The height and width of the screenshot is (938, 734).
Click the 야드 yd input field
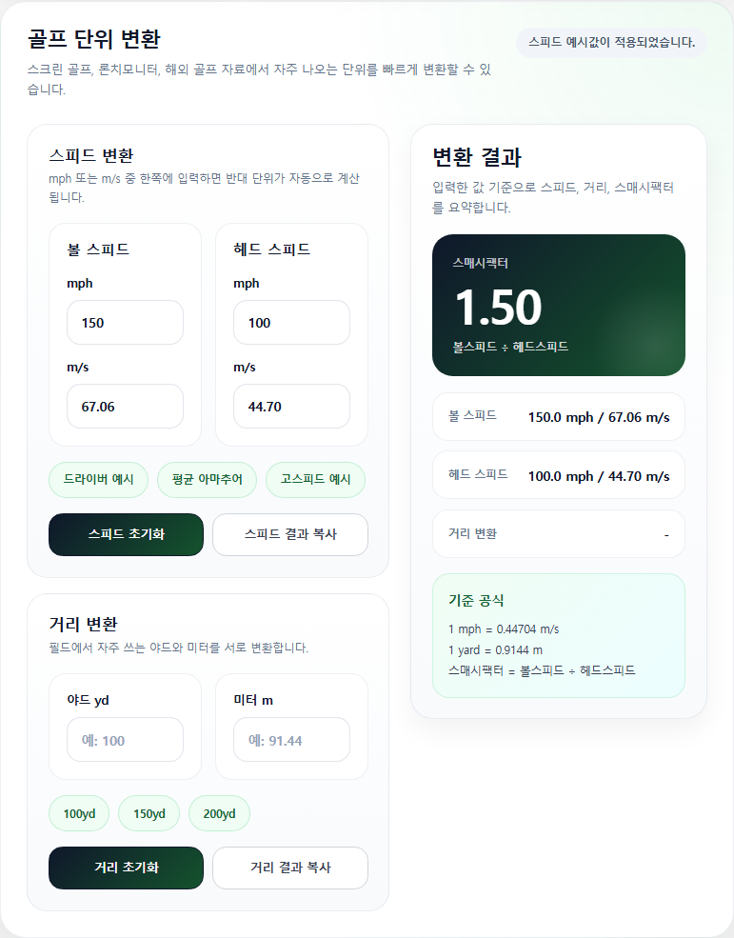click(125, 739)
